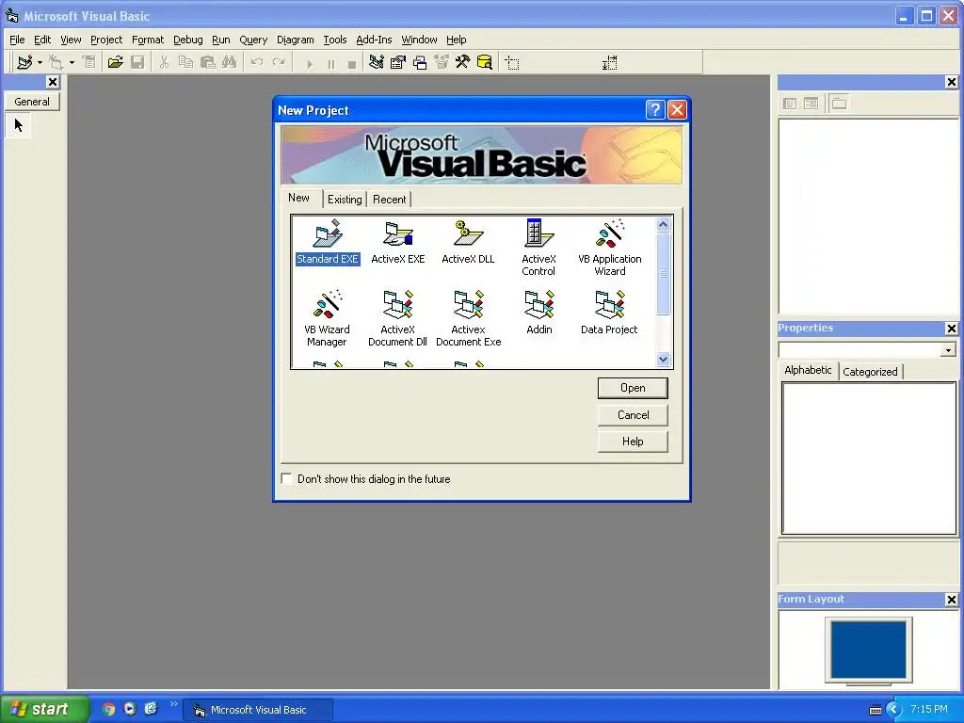
Task: Open Properties Window from toolbar icon
Action: (398, 62)
